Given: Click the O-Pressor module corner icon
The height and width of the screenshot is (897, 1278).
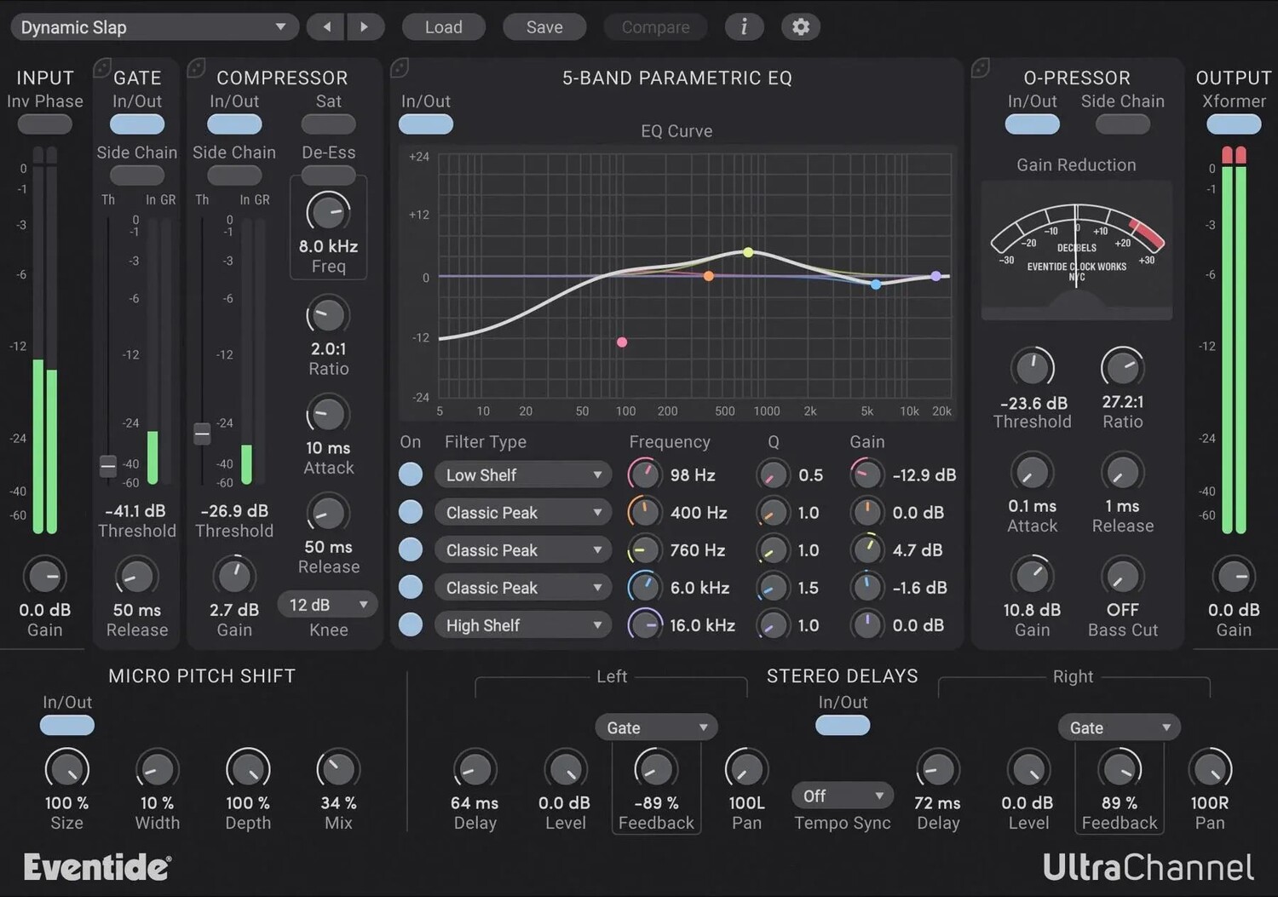Looking at the screenshot, I should pos(981,67).
